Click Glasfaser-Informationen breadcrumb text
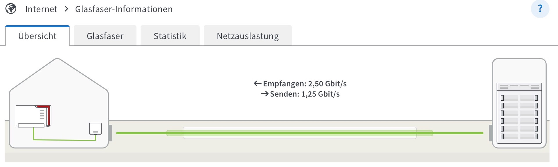Viewport: 558px width, 167px height. (x=124, y=9)
